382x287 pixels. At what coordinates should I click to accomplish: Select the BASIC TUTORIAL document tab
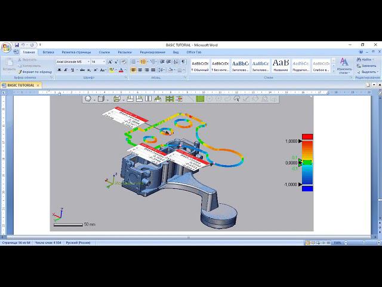click(x=21, y=85)
